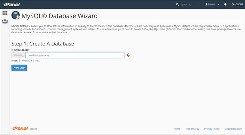Click the "Step 1: Create A Database" heading
The width and height of the screenshot is (245, 135).
point(43,44)
